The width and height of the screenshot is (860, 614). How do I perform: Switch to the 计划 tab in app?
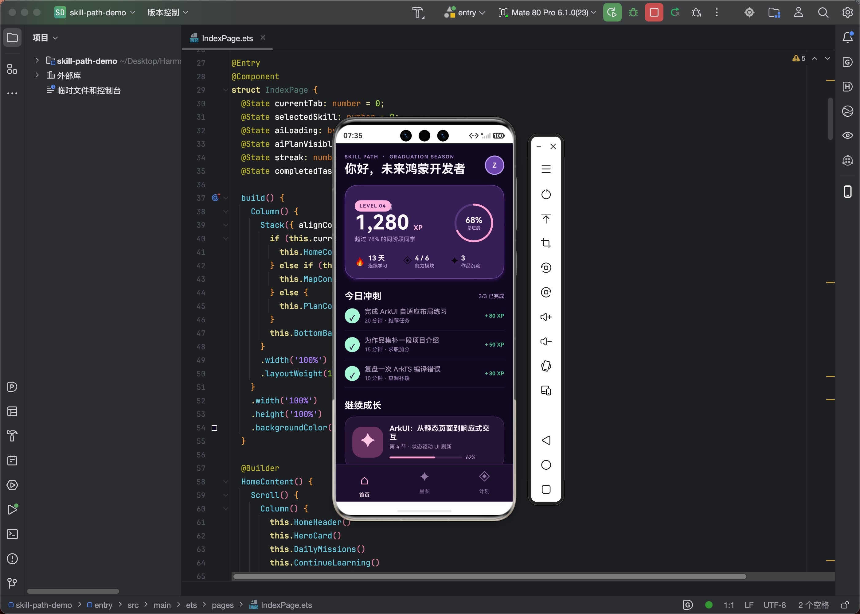point(484,483)
